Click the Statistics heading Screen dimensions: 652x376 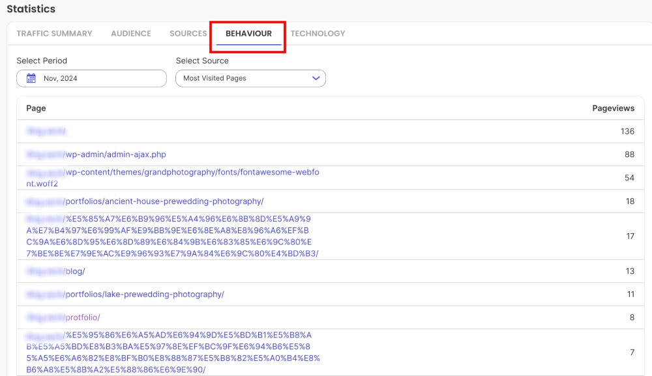(31, 8)
